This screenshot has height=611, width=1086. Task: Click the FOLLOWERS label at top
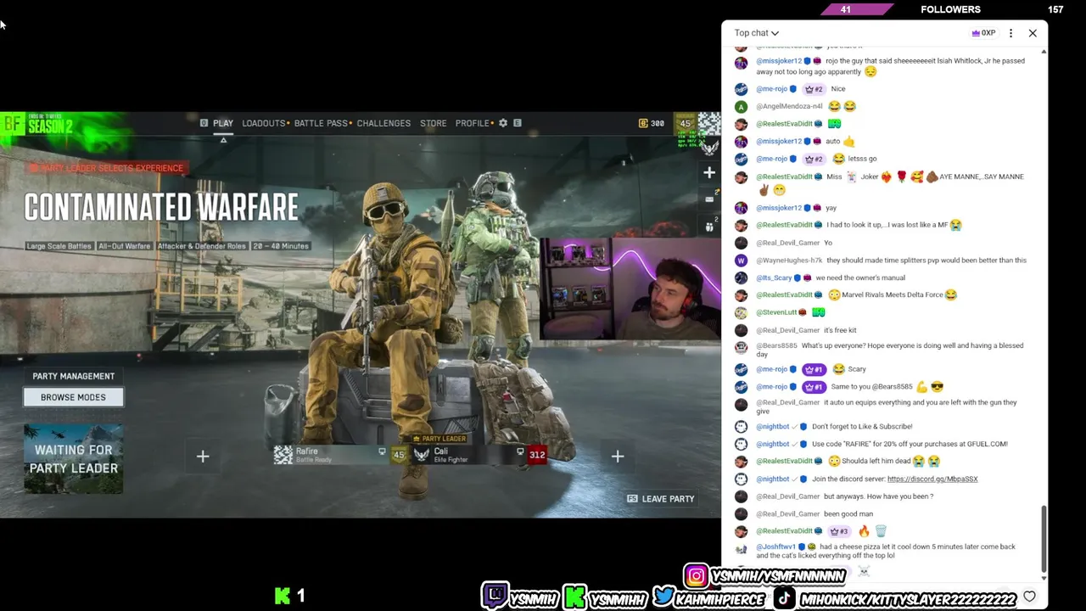pos(950,9)
